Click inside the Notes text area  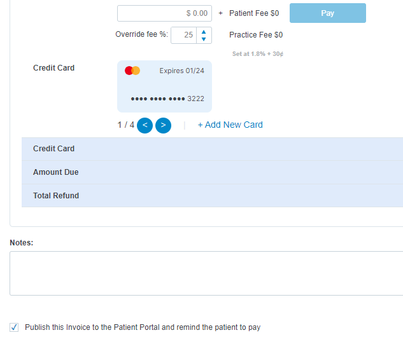pyautogui.click(x=206, y=273)
